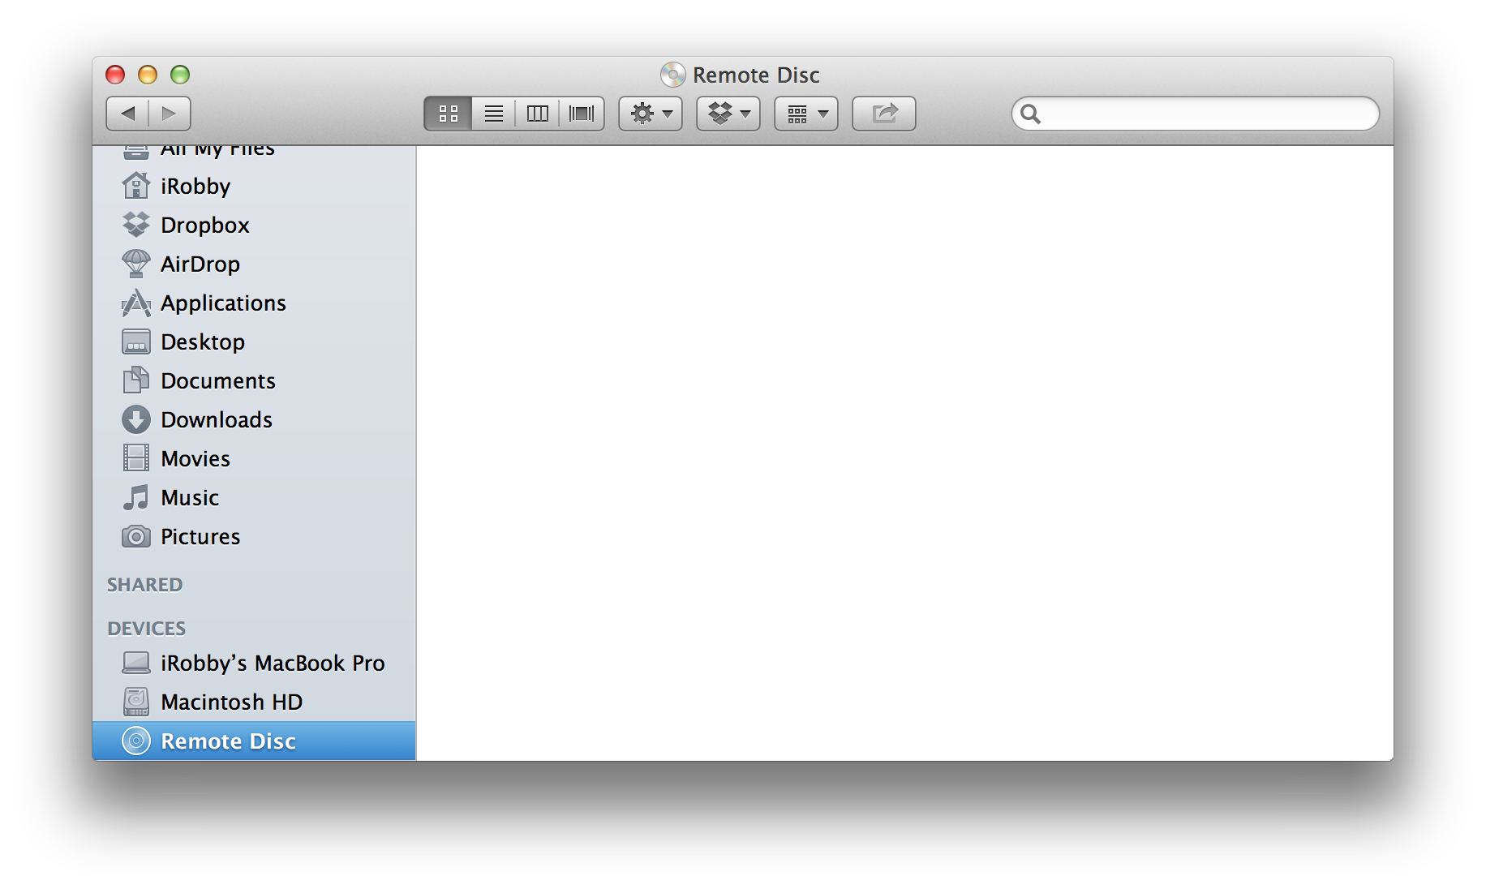The height and width of the screenshot is (889, 1486).
Task: Click the Remote Disc window title
Action: [x=756, y=75]
